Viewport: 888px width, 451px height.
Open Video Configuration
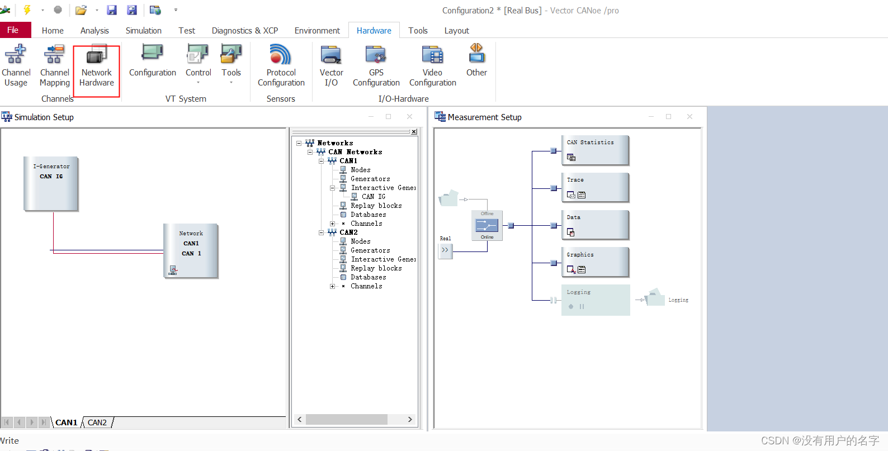click(432, 66)
